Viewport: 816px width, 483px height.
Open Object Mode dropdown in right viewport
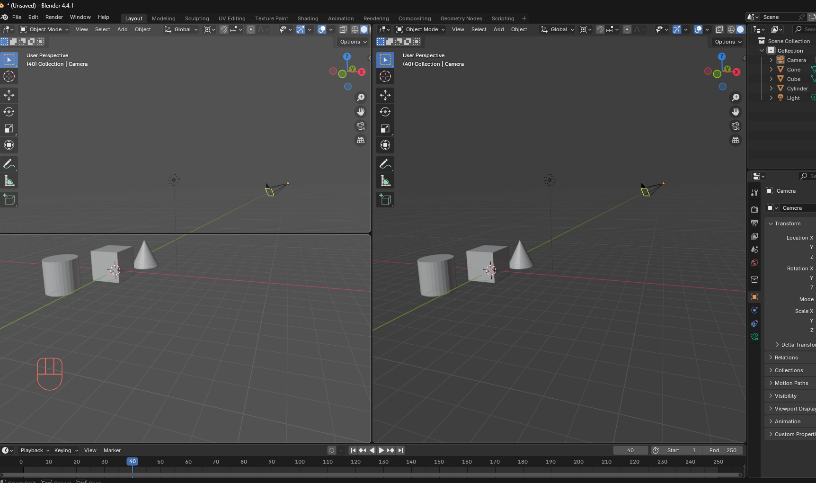[x=420, y=29]
